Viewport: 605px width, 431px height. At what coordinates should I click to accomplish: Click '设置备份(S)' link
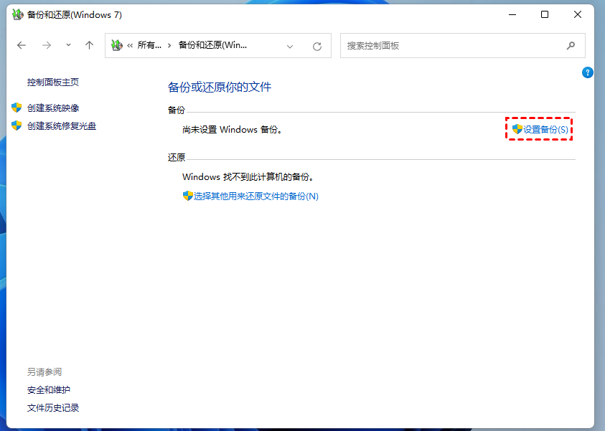pos(545,130)
